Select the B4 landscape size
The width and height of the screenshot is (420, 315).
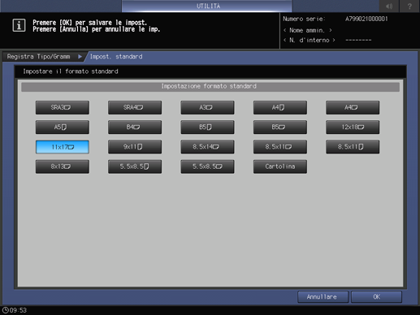[135, 127]
